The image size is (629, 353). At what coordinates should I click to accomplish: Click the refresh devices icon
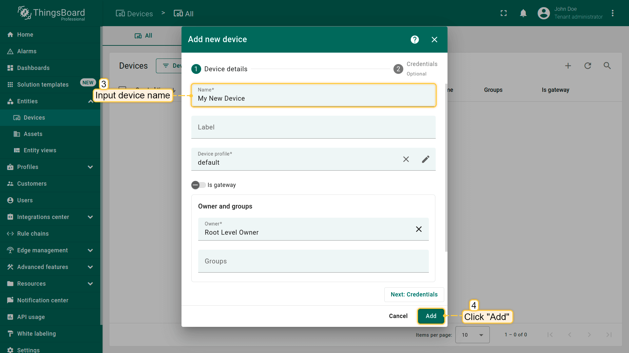(x=588, y=66)
